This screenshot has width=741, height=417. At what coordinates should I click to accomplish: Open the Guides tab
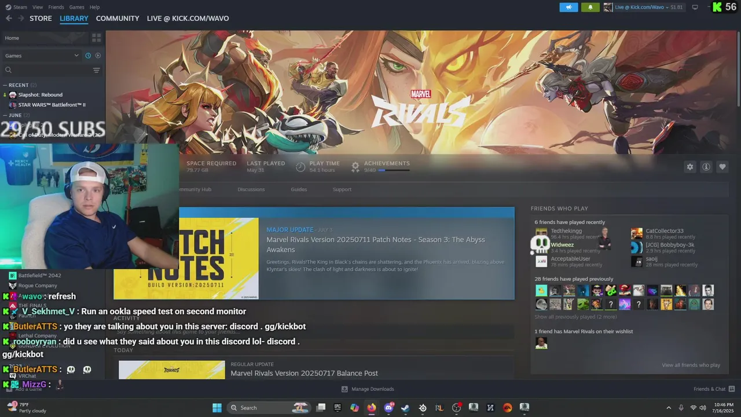pos(299,189)
